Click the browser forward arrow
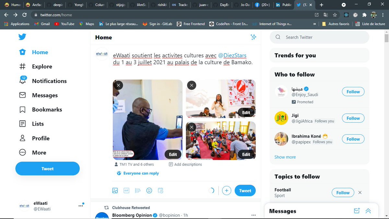The width and height of the screenshot is (389, 219). pos(15,15)
